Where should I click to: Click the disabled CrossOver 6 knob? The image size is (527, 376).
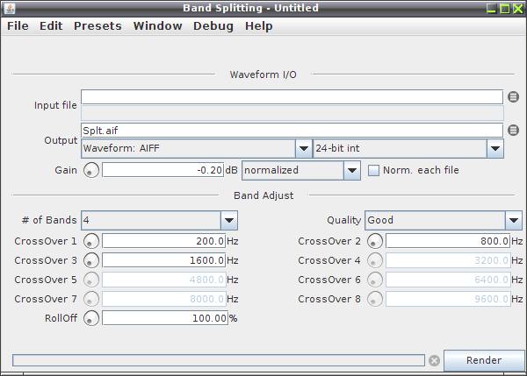click(x=375, y=280)
